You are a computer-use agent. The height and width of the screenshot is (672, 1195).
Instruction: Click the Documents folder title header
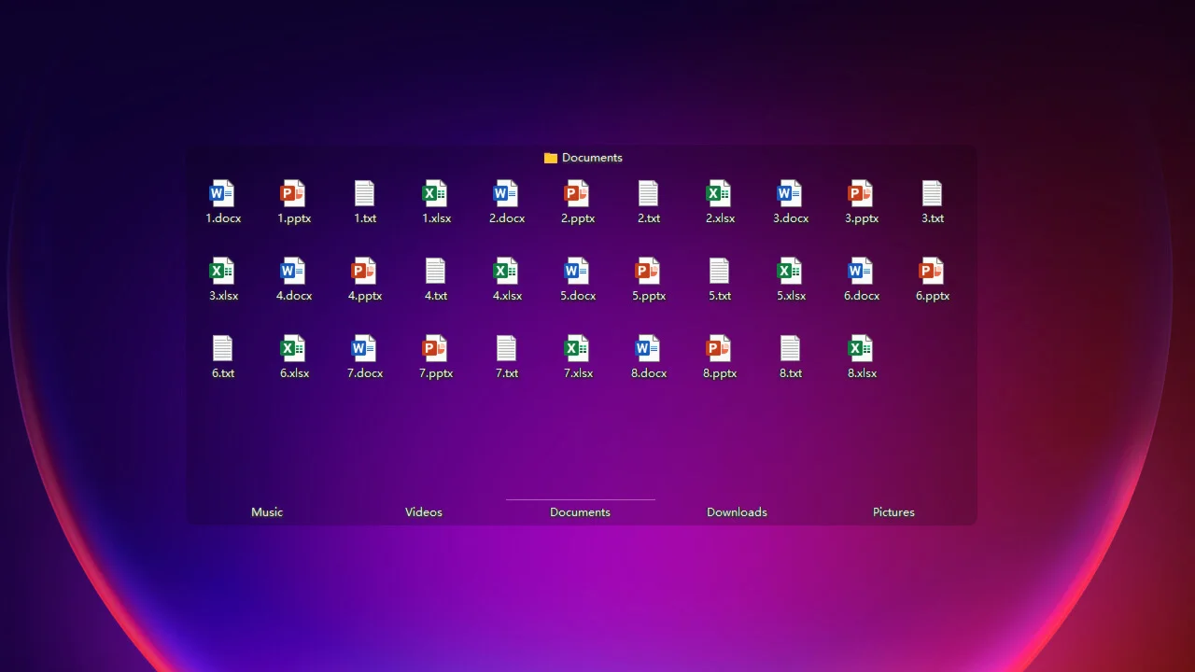pyautogui.click(x=583, y=158)
